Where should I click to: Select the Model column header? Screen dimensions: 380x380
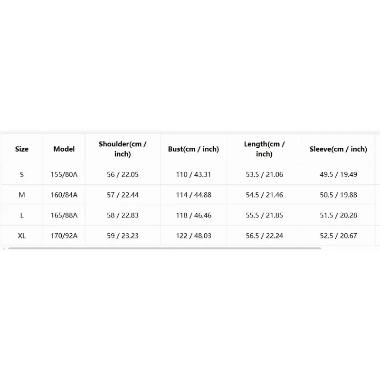click(x=64, y=149)
